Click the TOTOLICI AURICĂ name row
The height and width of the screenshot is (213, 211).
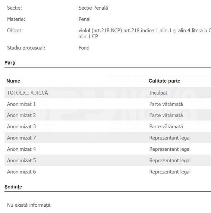[108, 93]
